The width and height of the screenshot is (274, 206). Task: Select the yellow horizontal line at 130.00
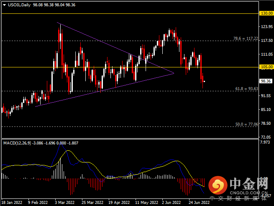(130, 13)
